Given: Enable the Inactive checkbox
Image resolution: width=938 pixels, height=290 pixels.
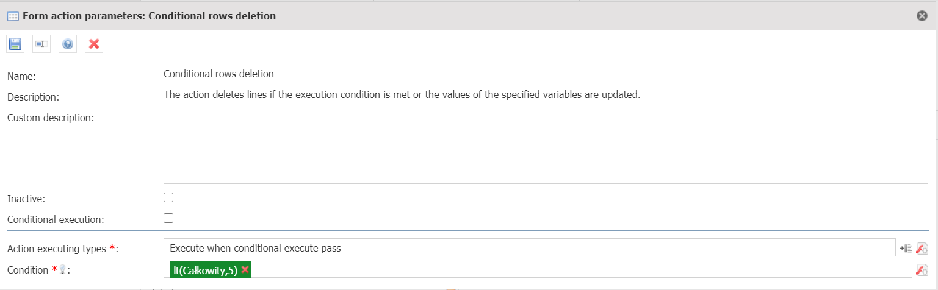Looking at the screenshot, I should pos(168,197).
